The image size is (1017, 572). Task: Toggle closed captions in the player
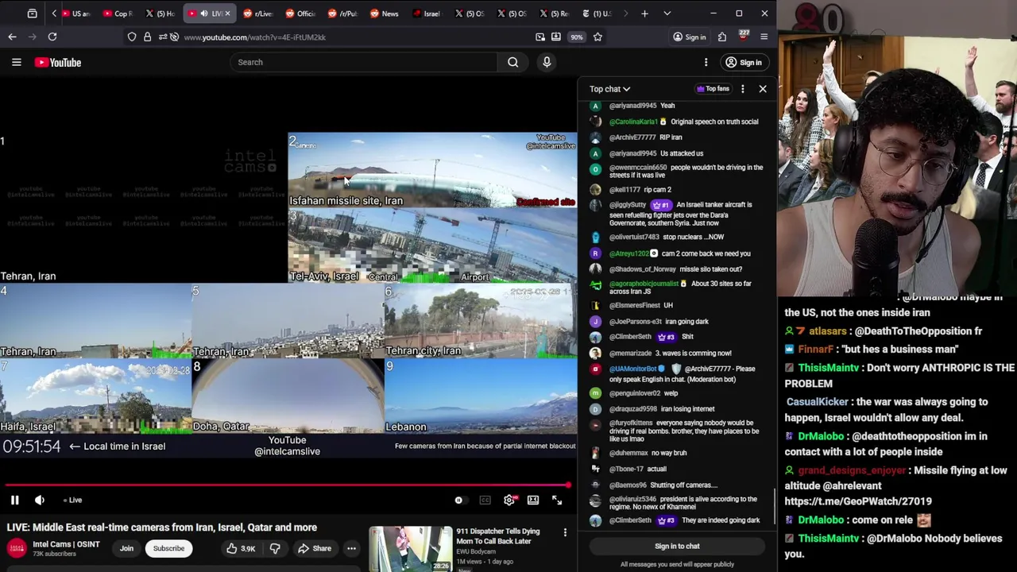tap(485, 500)
